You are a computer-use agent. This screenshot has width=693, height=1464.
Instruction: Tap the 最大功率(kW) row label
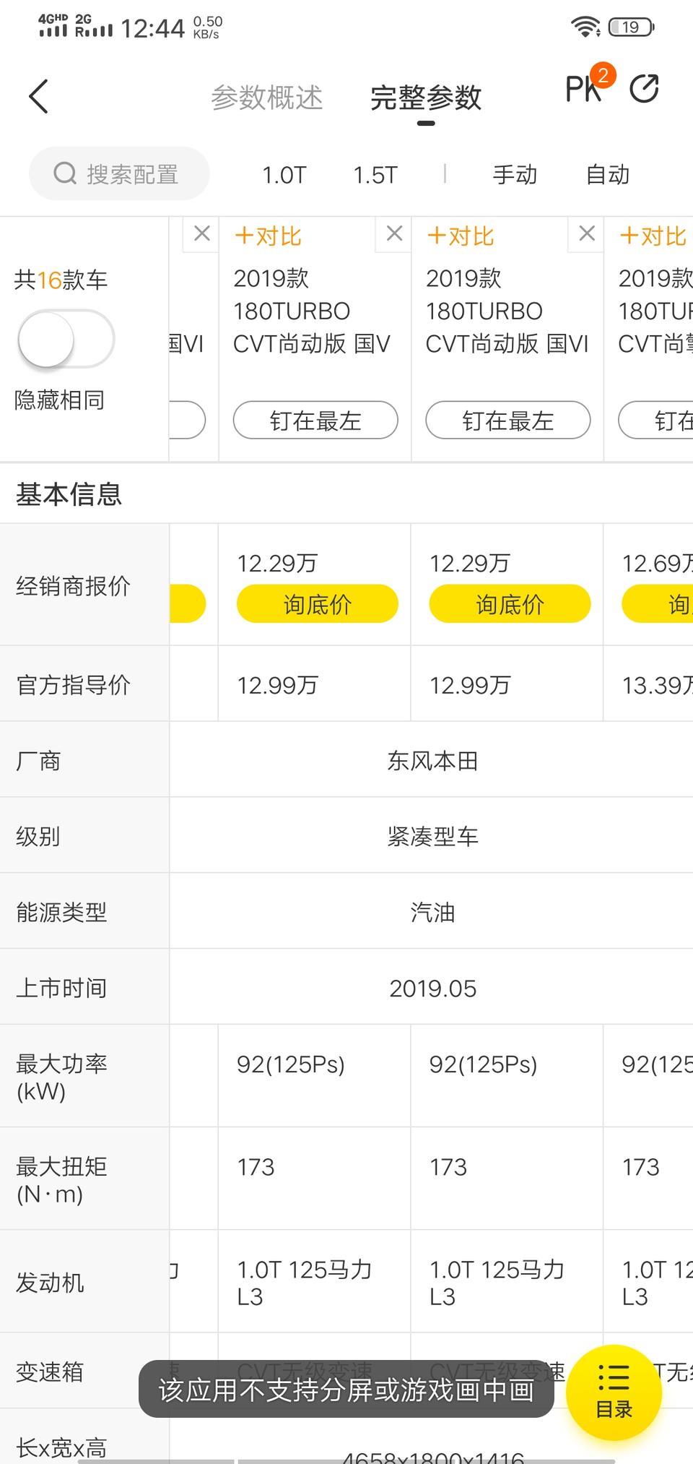click(x=61, y=1077)
